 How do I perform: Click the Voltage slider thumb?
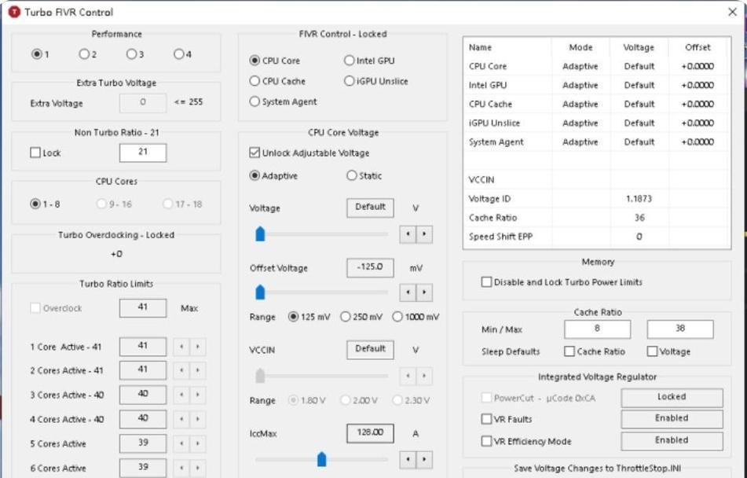coord(260,234)
